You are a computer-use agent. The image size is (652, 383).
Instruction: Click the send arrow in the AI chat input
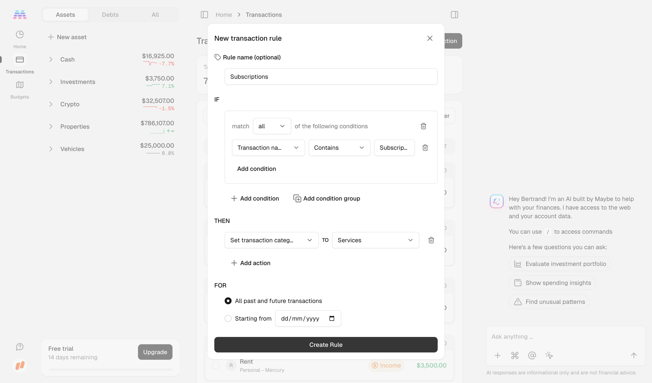coord(634,356)
